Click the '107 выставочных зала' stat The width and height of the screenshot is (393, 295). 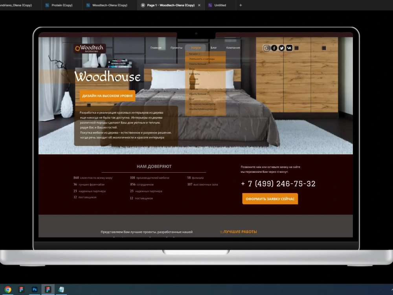202,184
